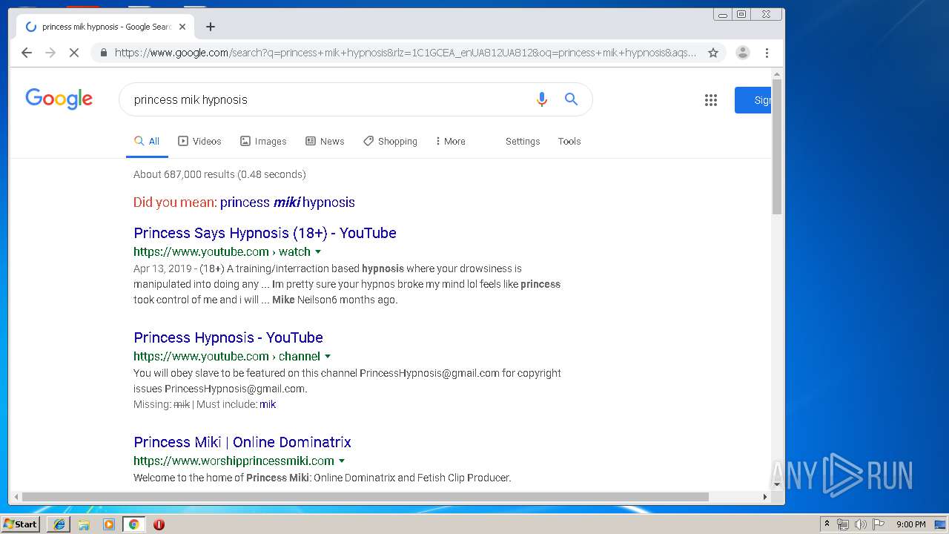Click the Sign in button
The width and height of the screenshot is (949, 534).
click(x=753, y=100)
